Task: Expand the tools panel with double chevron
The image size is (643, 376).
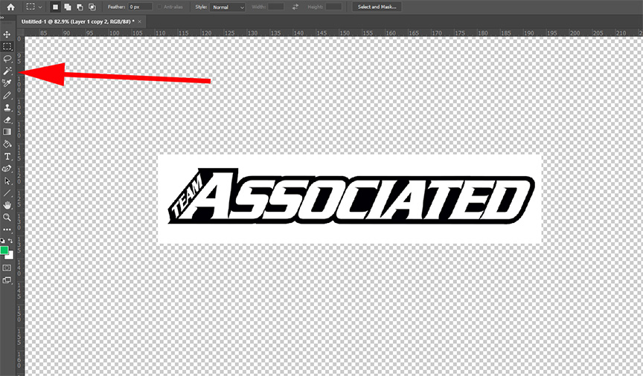Action: click(2, 18)
